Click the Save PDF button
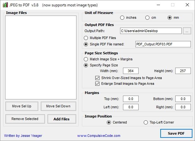 [x=176, y=133]
